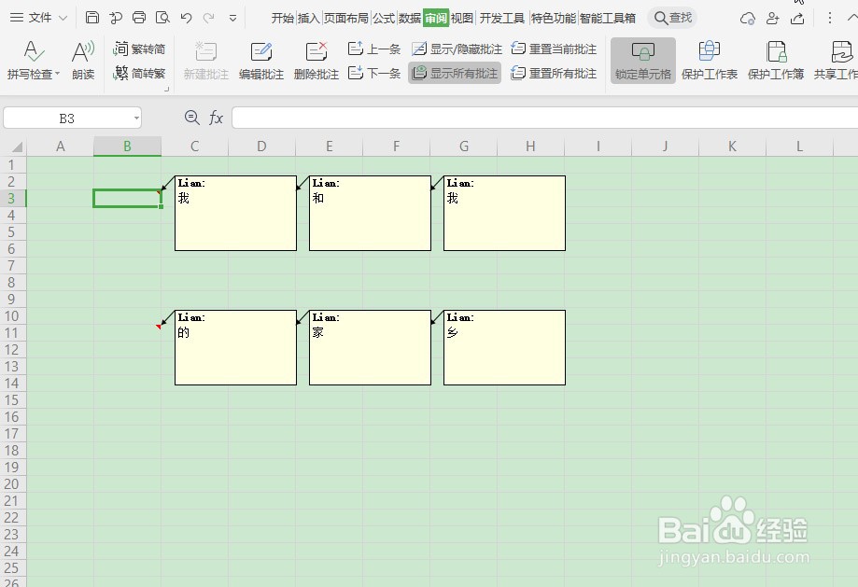The height and width of the screenshot is (587, 858).
Task: Select the 审阅 tab
Action: click(436, 18)
